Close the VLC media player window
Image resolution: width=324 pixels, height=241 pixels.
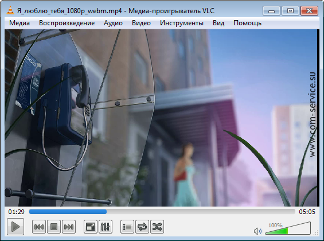click(309, 11)
